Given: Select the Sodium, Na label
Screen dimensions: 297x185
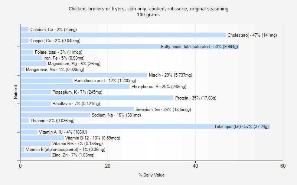Looking at the screenshot, I should point(116,115).
